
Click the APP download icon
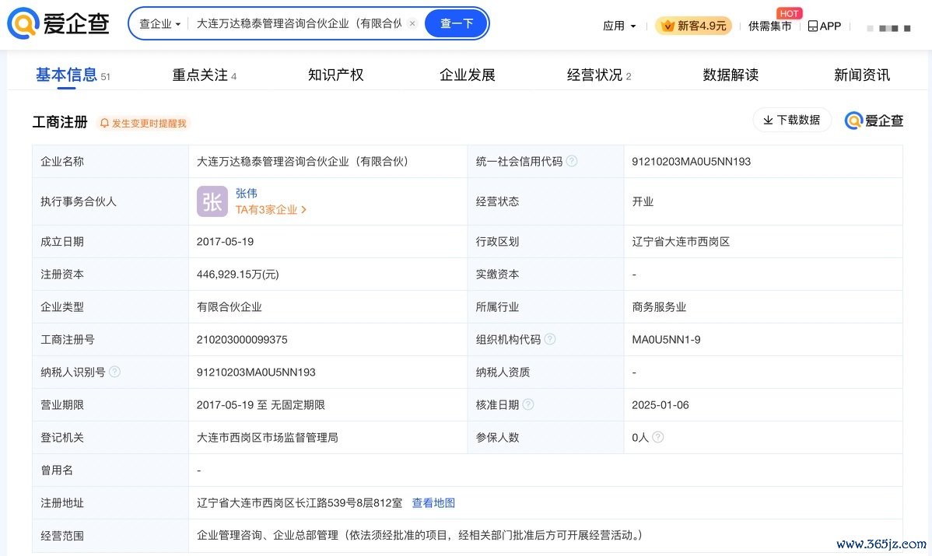pyautogui.click(x=825, y=26)
